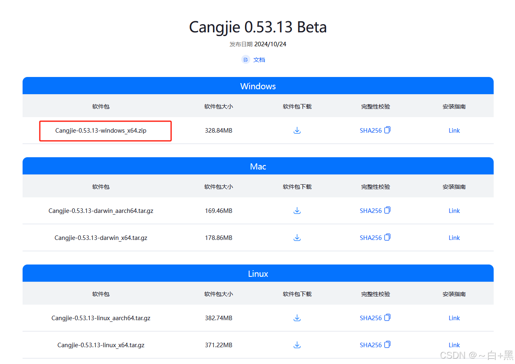Copy SHA256 icon for linux_x64.tar.gz
Screen dimensions: 515x364
click(387, 345)
